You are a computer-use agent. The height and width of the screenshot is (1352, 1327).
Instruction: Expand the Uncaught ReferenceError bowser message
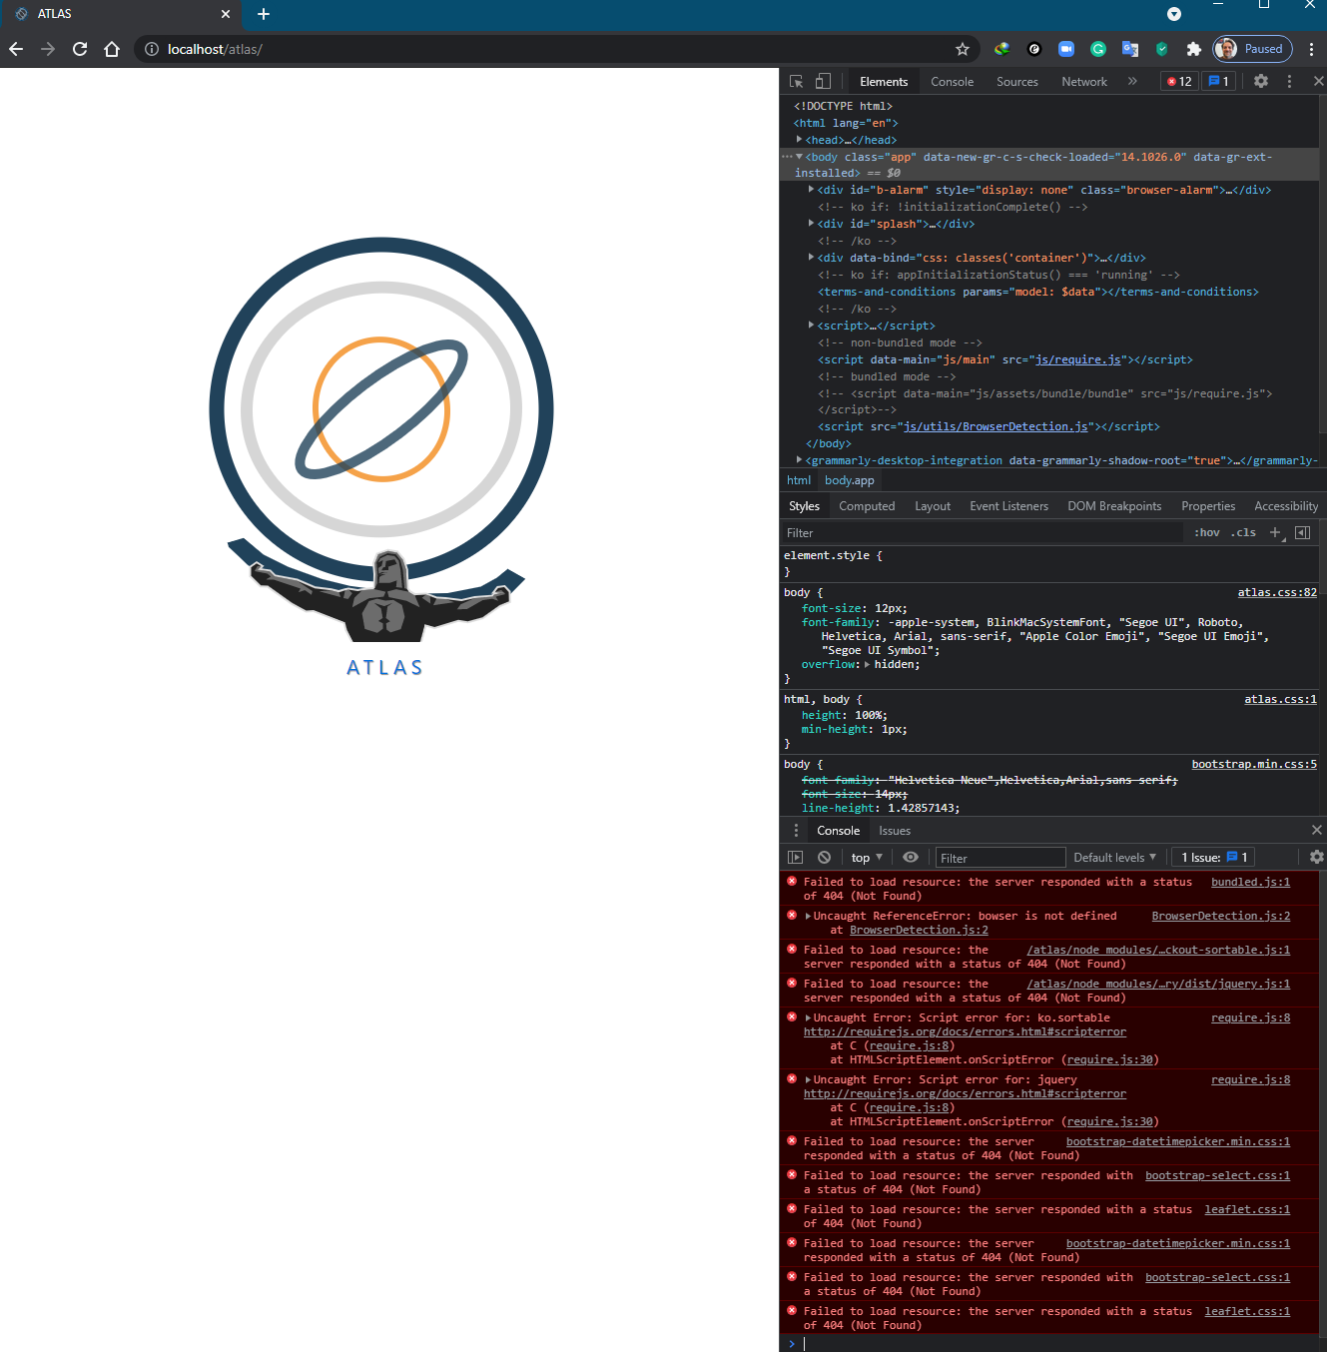tap(809, 917)
